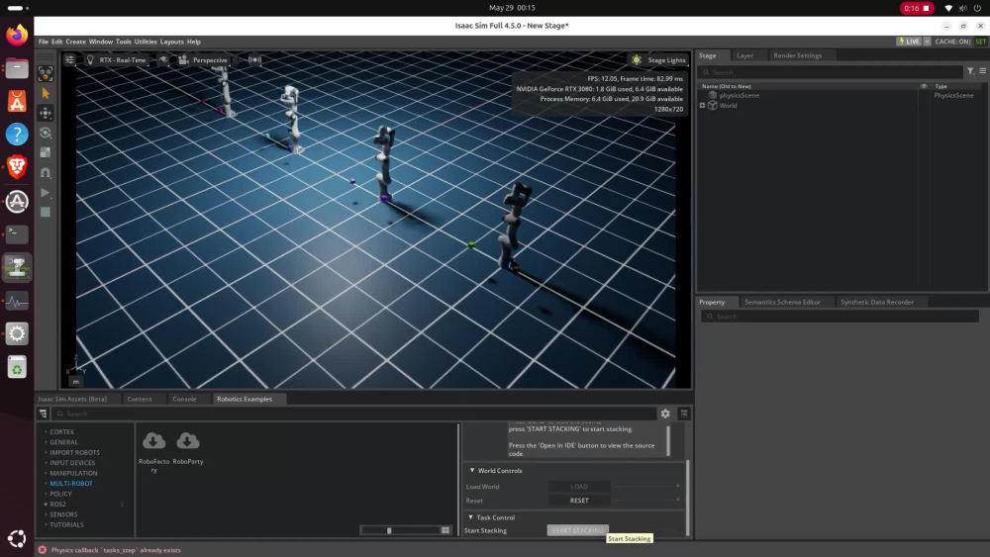The width and height of the screenshot is (990, 557).
Task: Click the Property panel search field
Action: pos(840,317)
